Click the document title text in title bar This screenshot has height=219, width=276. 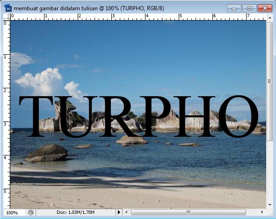(x=89, y=8)
